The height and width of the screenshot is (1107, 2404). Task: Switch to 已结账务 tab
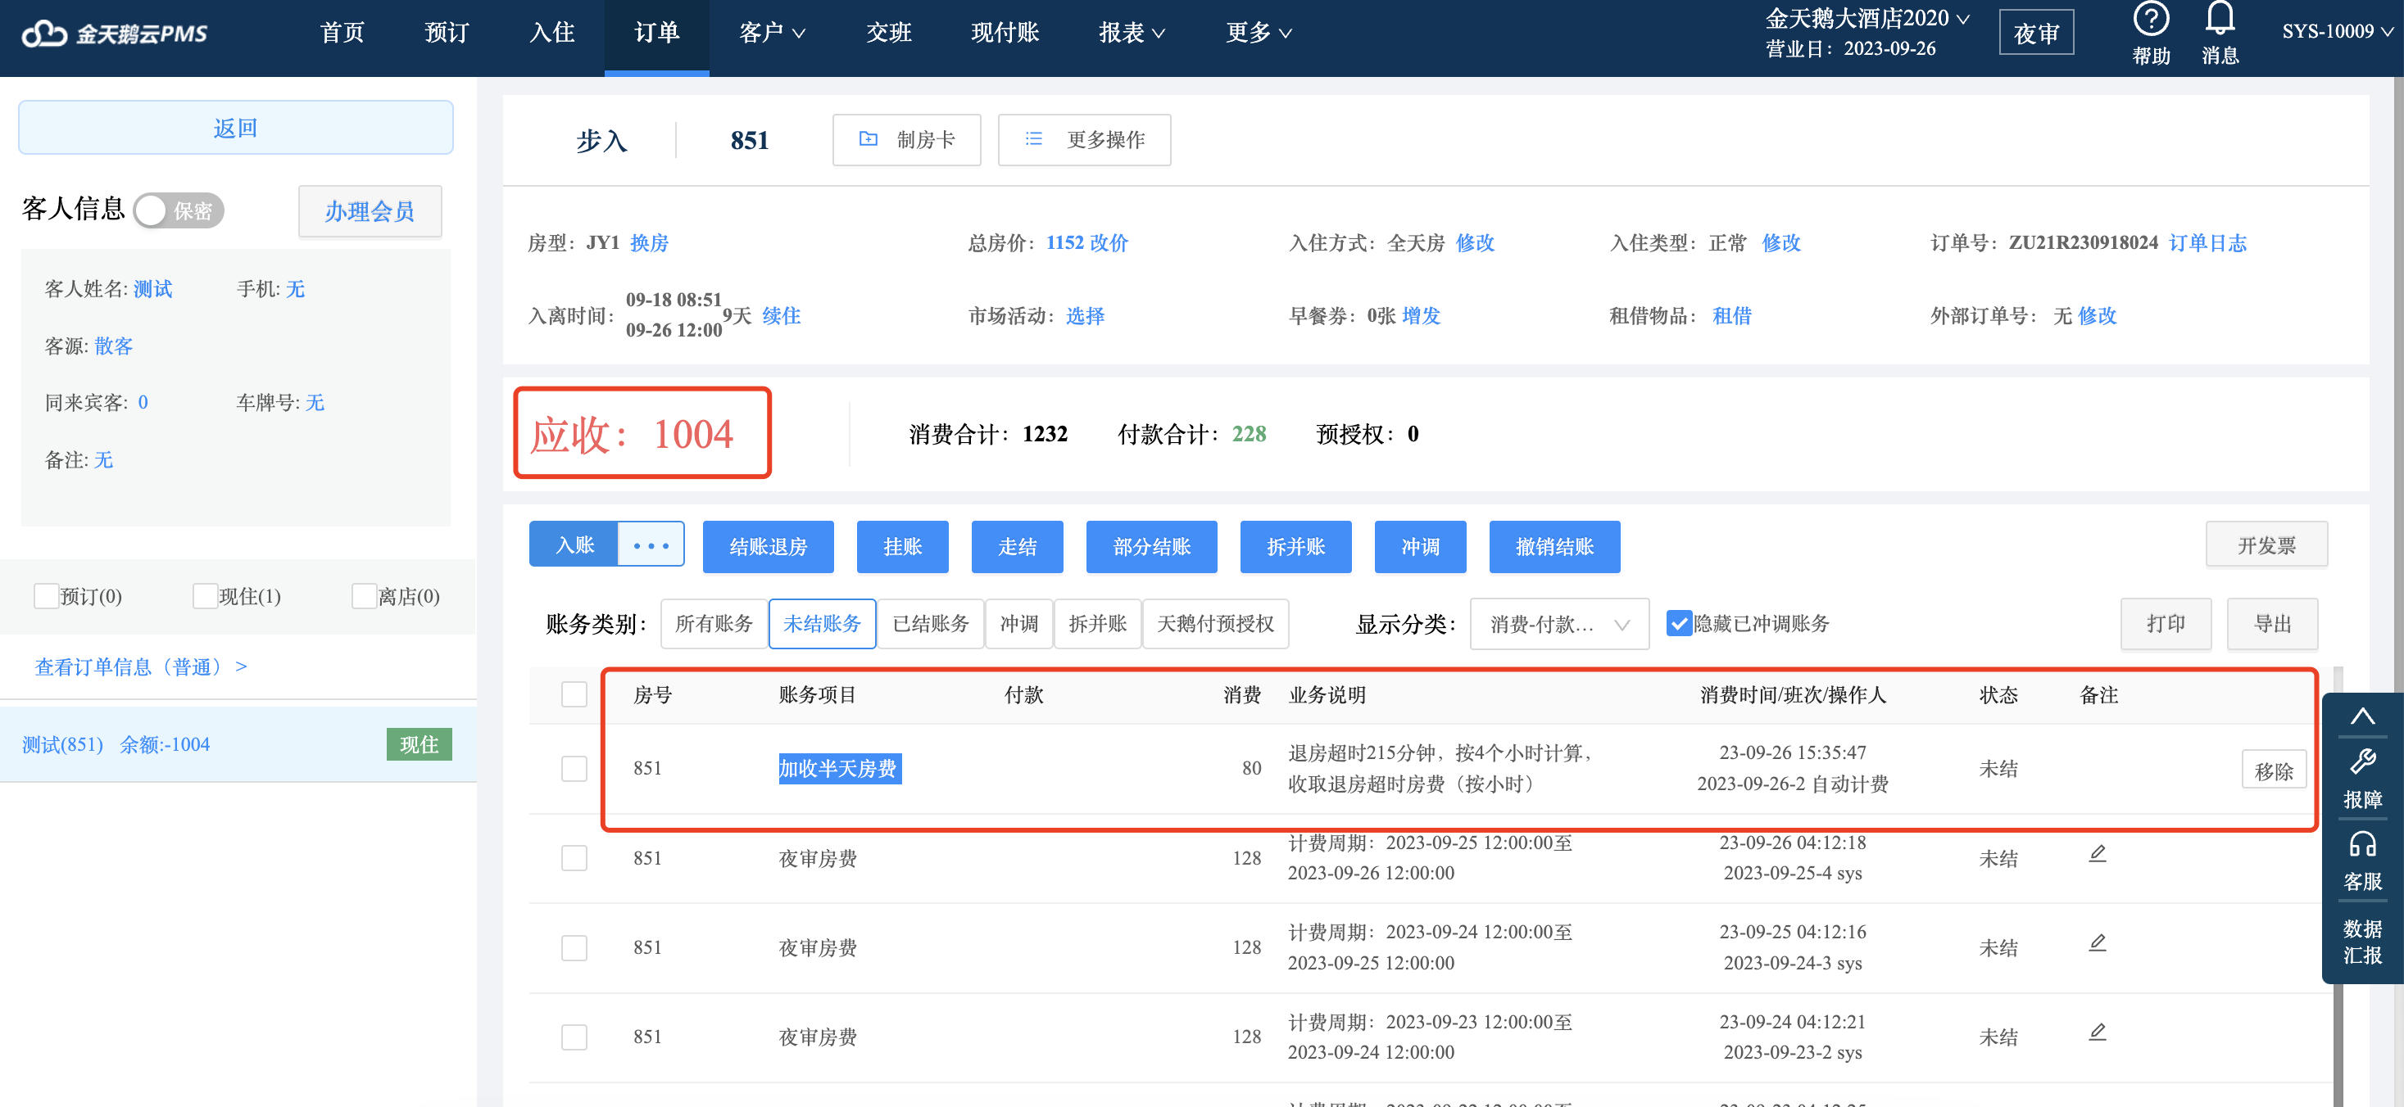tap(931, 624)
